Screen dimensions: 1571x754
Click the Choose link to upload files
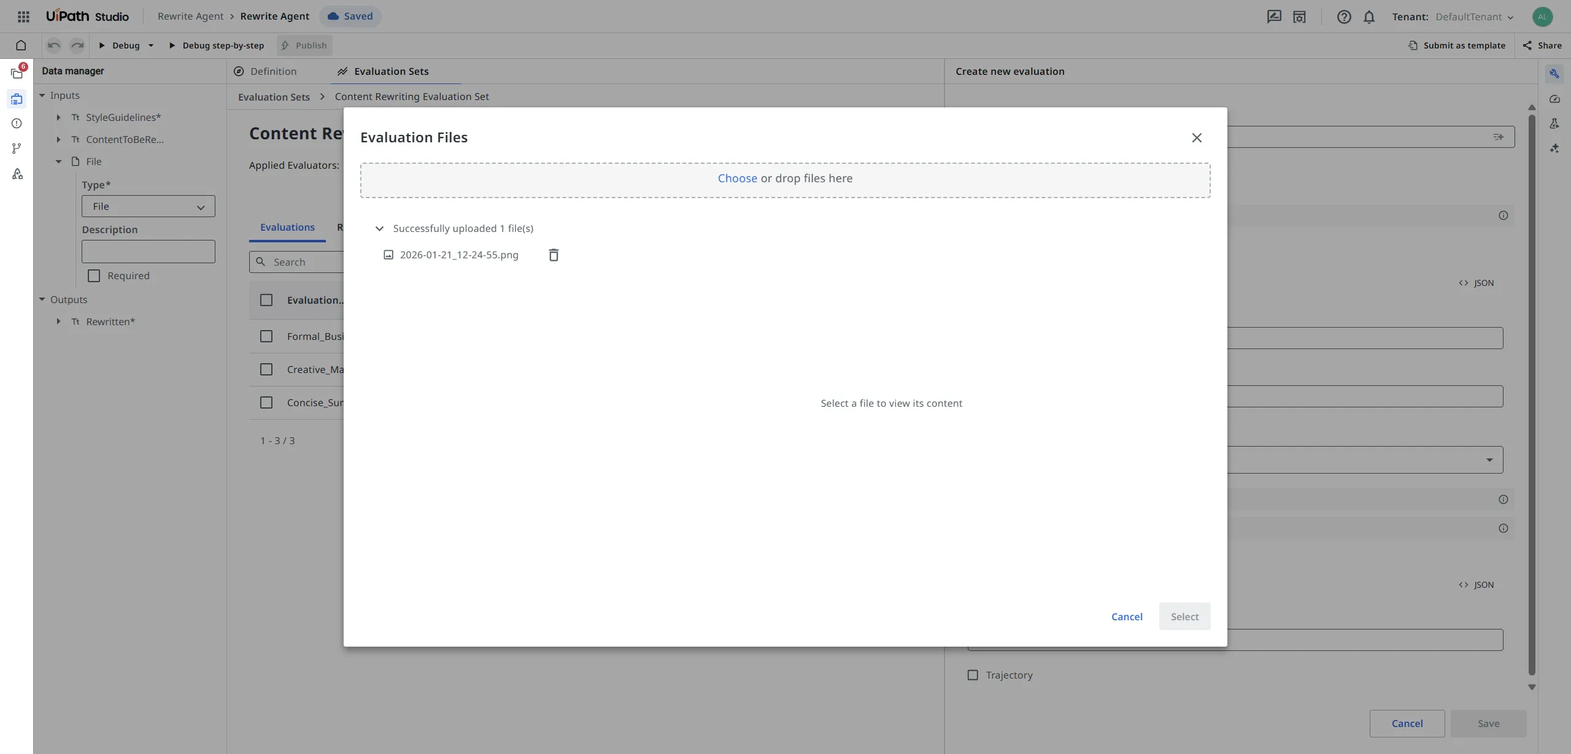click(737, 179)
